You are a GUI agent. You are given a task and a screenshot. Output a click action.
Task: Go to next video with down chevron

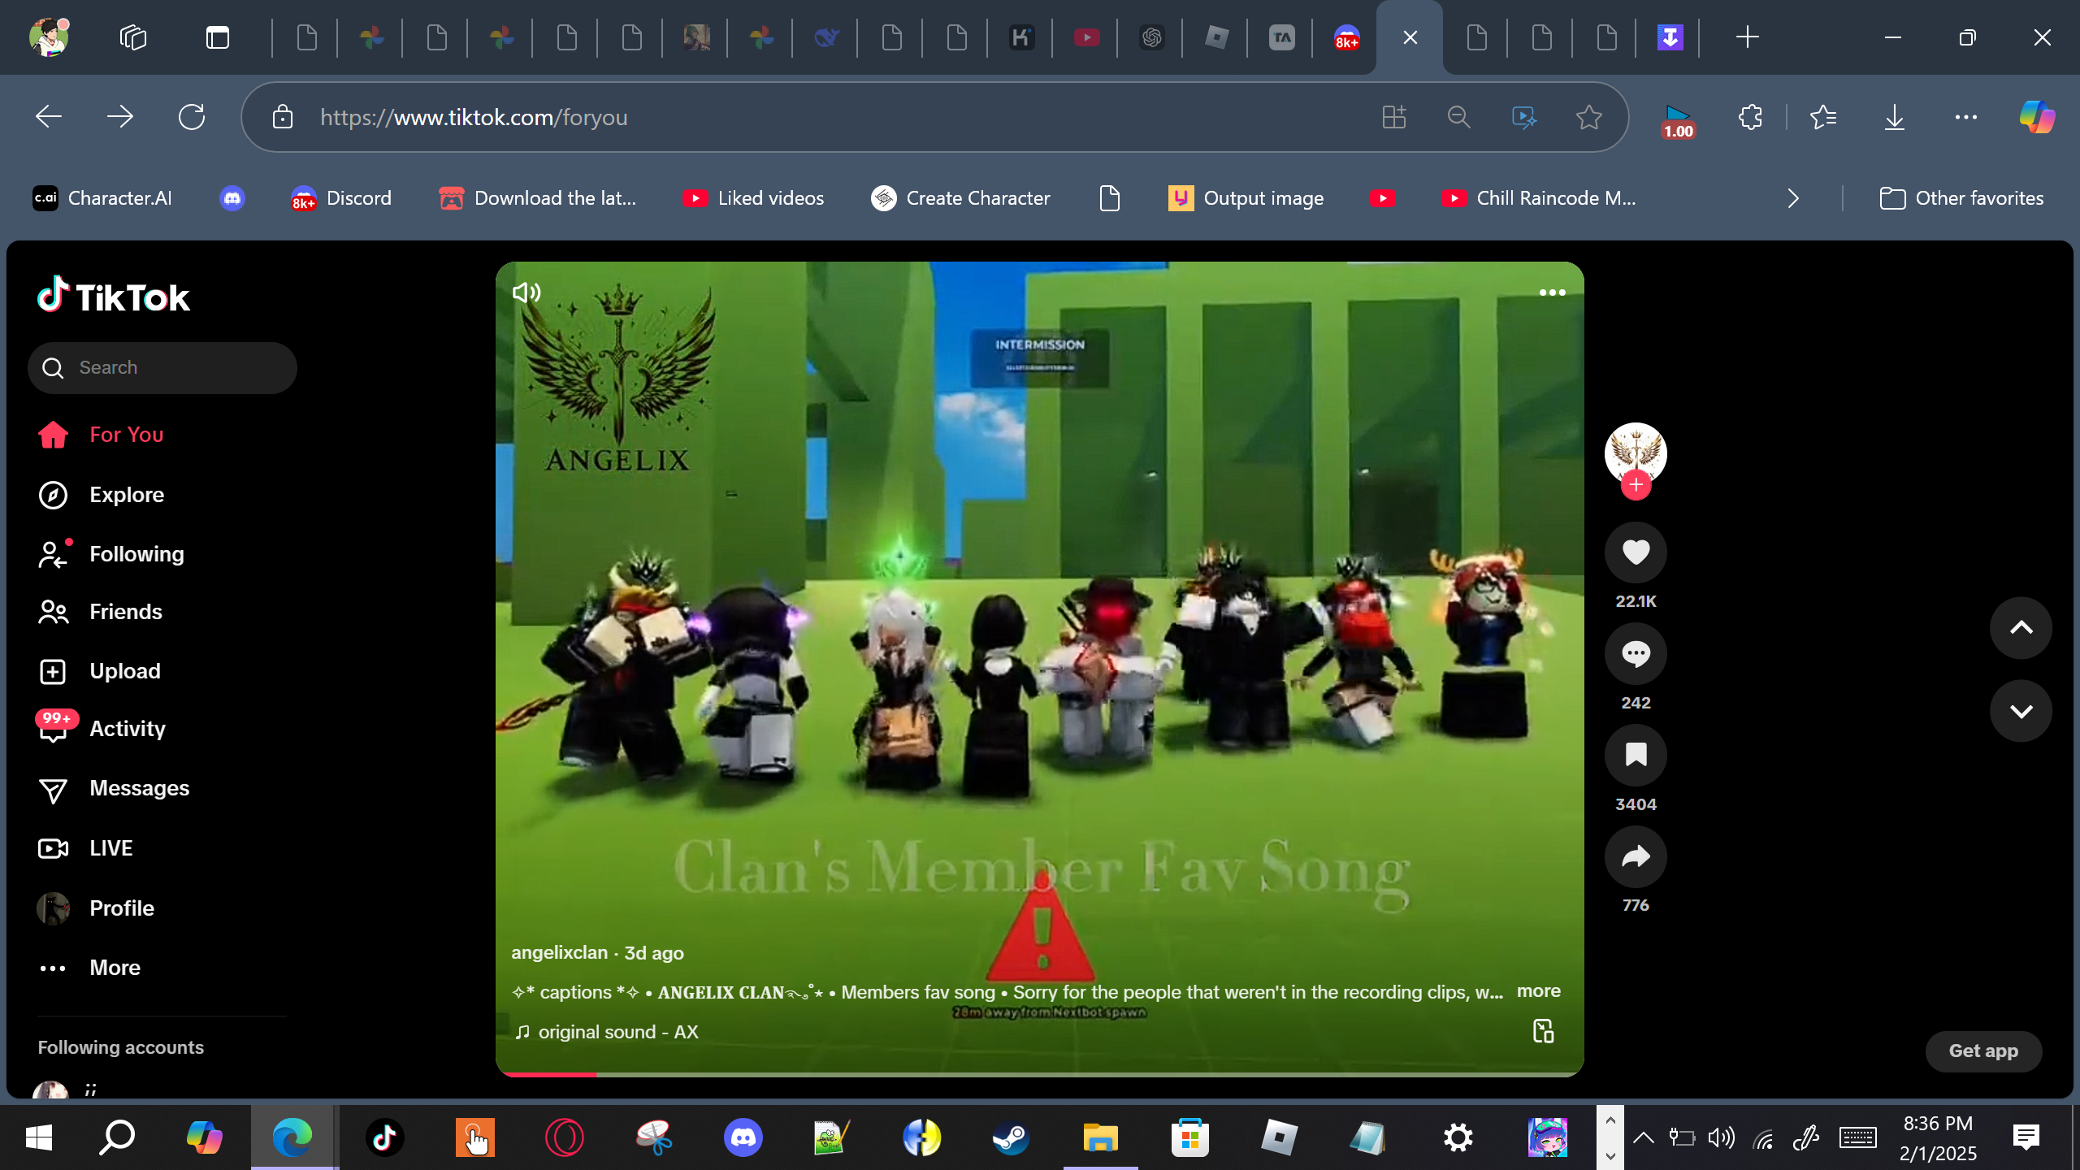[2021, 712]
